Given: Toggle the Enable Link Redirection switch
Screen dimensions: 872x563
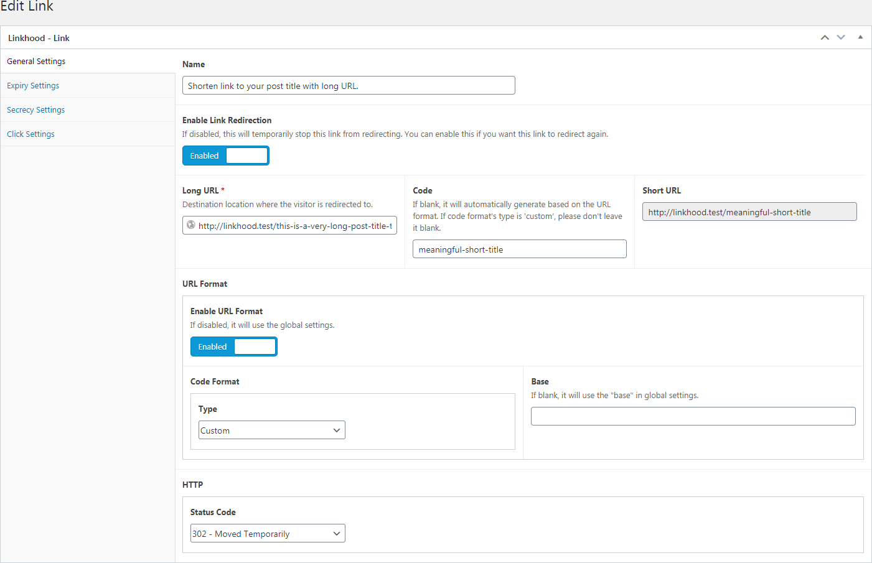Looking at the screenshot, I should [x=226, y=156].
